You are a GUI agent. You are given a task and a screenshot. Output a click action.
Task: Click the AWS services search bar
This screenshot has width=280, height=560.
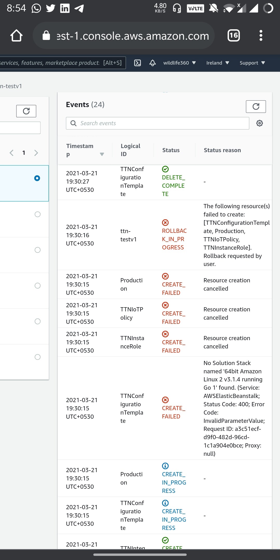[60, 62]
